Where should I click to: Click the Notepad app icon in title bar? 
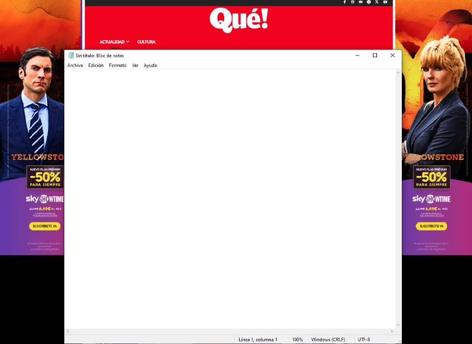[x=71, y=55]
